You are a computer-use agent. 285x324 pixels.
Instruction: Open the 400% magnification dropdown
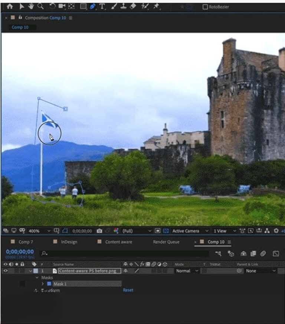point(39,231)
